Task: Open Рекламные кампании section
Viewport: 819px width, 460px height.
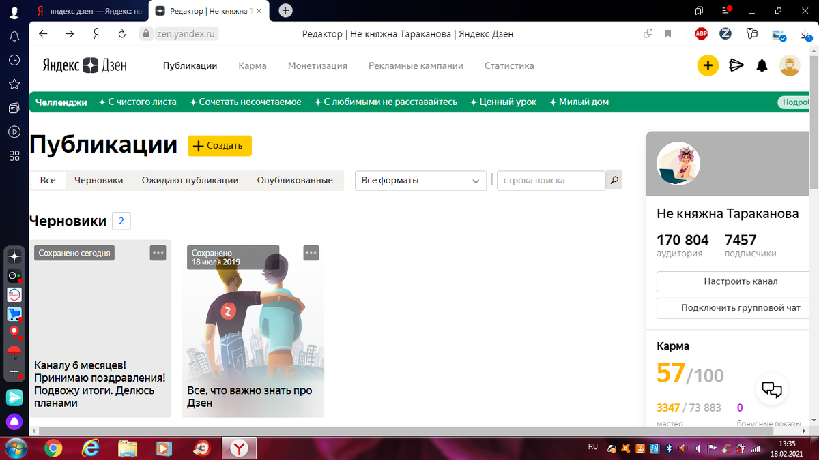Action: coord(416,66)
